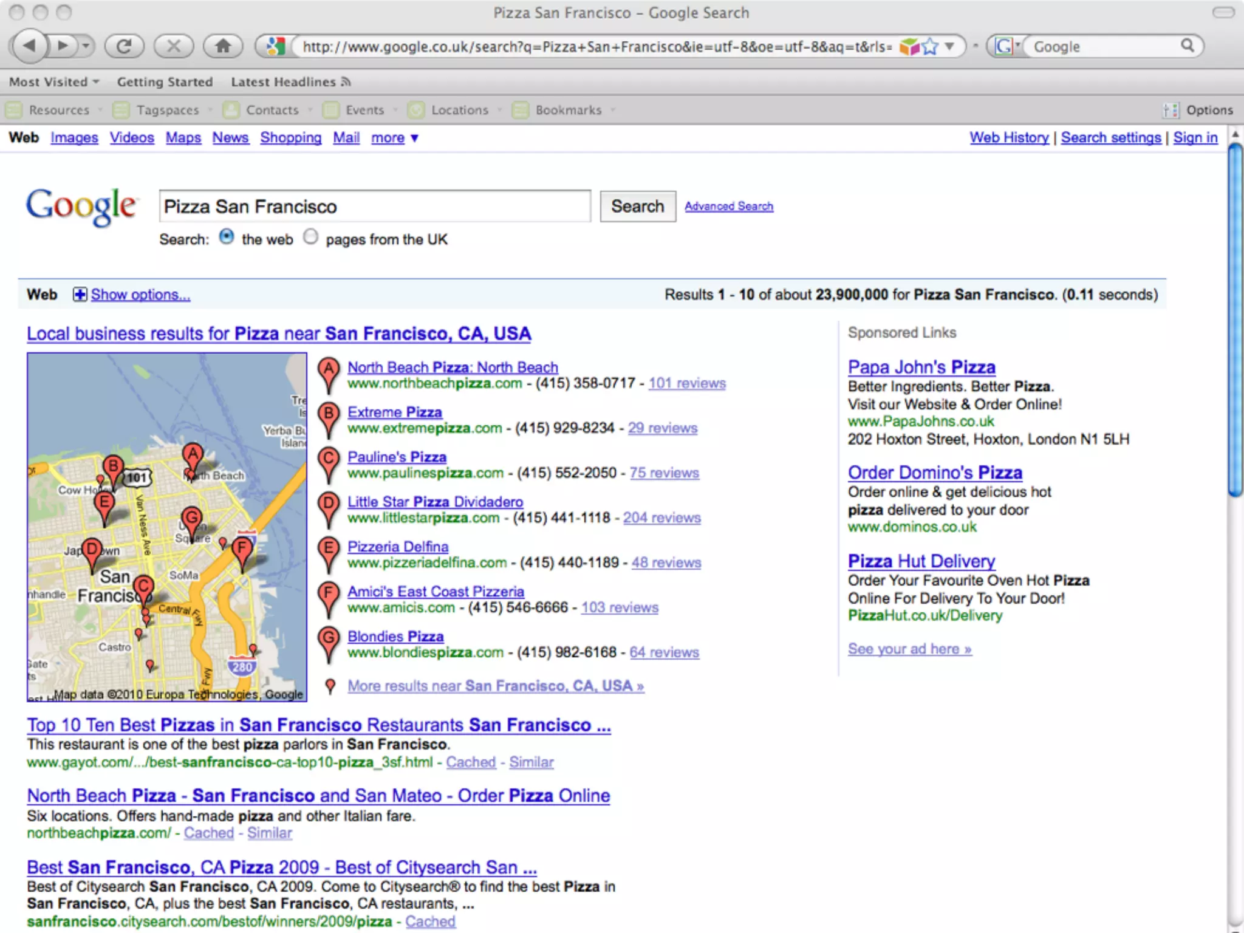Click the plus icon beside Show options
The height and width of the screenshot is (933, 1244).
80,295
